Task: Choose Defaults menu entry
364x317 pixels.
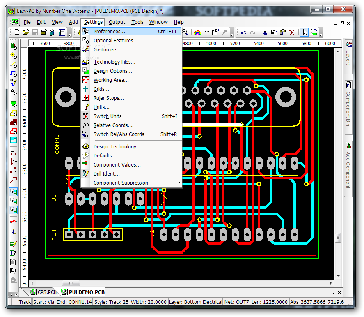Action: pos(131,155)
